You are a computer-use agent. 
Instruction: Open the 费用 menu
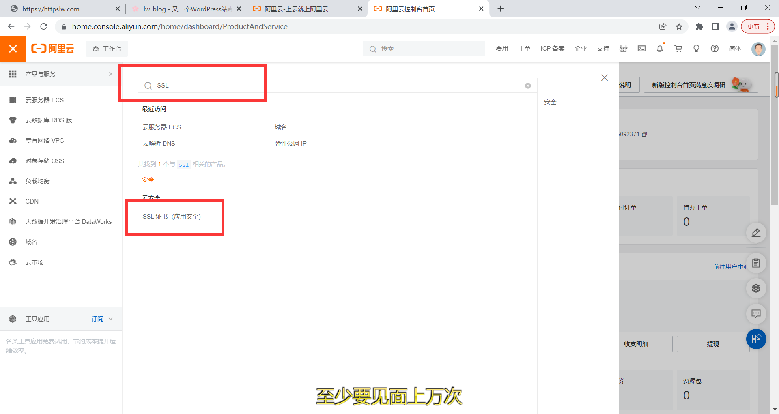pyautogui.click(x=502, y=49)
